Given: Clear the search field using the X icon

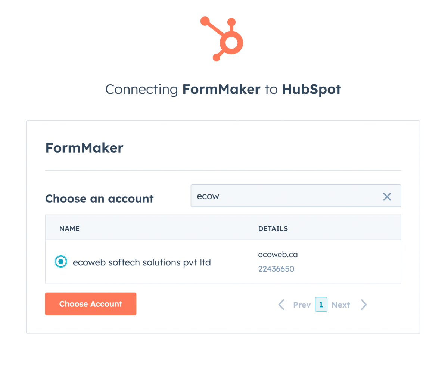Looking at the screenshot, I should (x=387, y=196).
